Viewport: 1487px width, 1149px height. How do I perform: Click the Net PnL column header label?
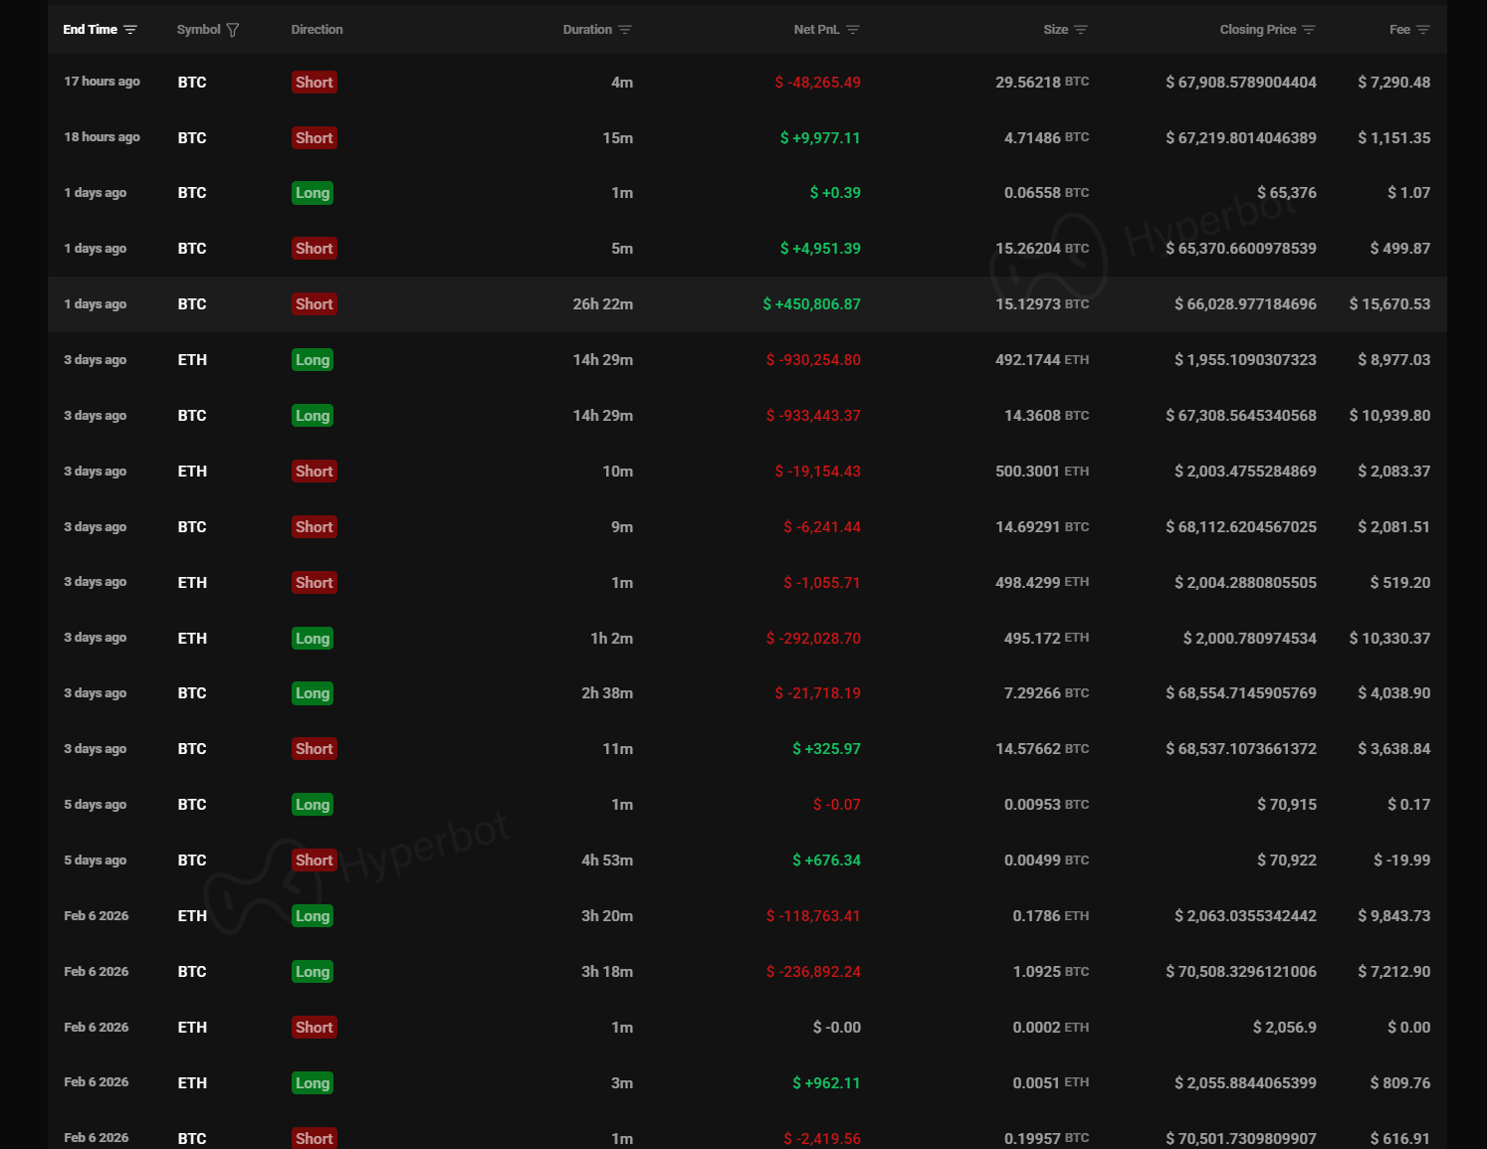click(x=816, y=30)
